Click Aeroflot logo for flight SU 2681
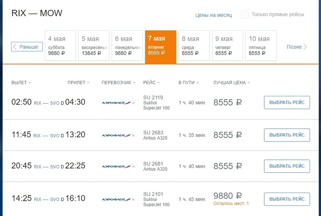321x216 pixels. tap(118, 166)
